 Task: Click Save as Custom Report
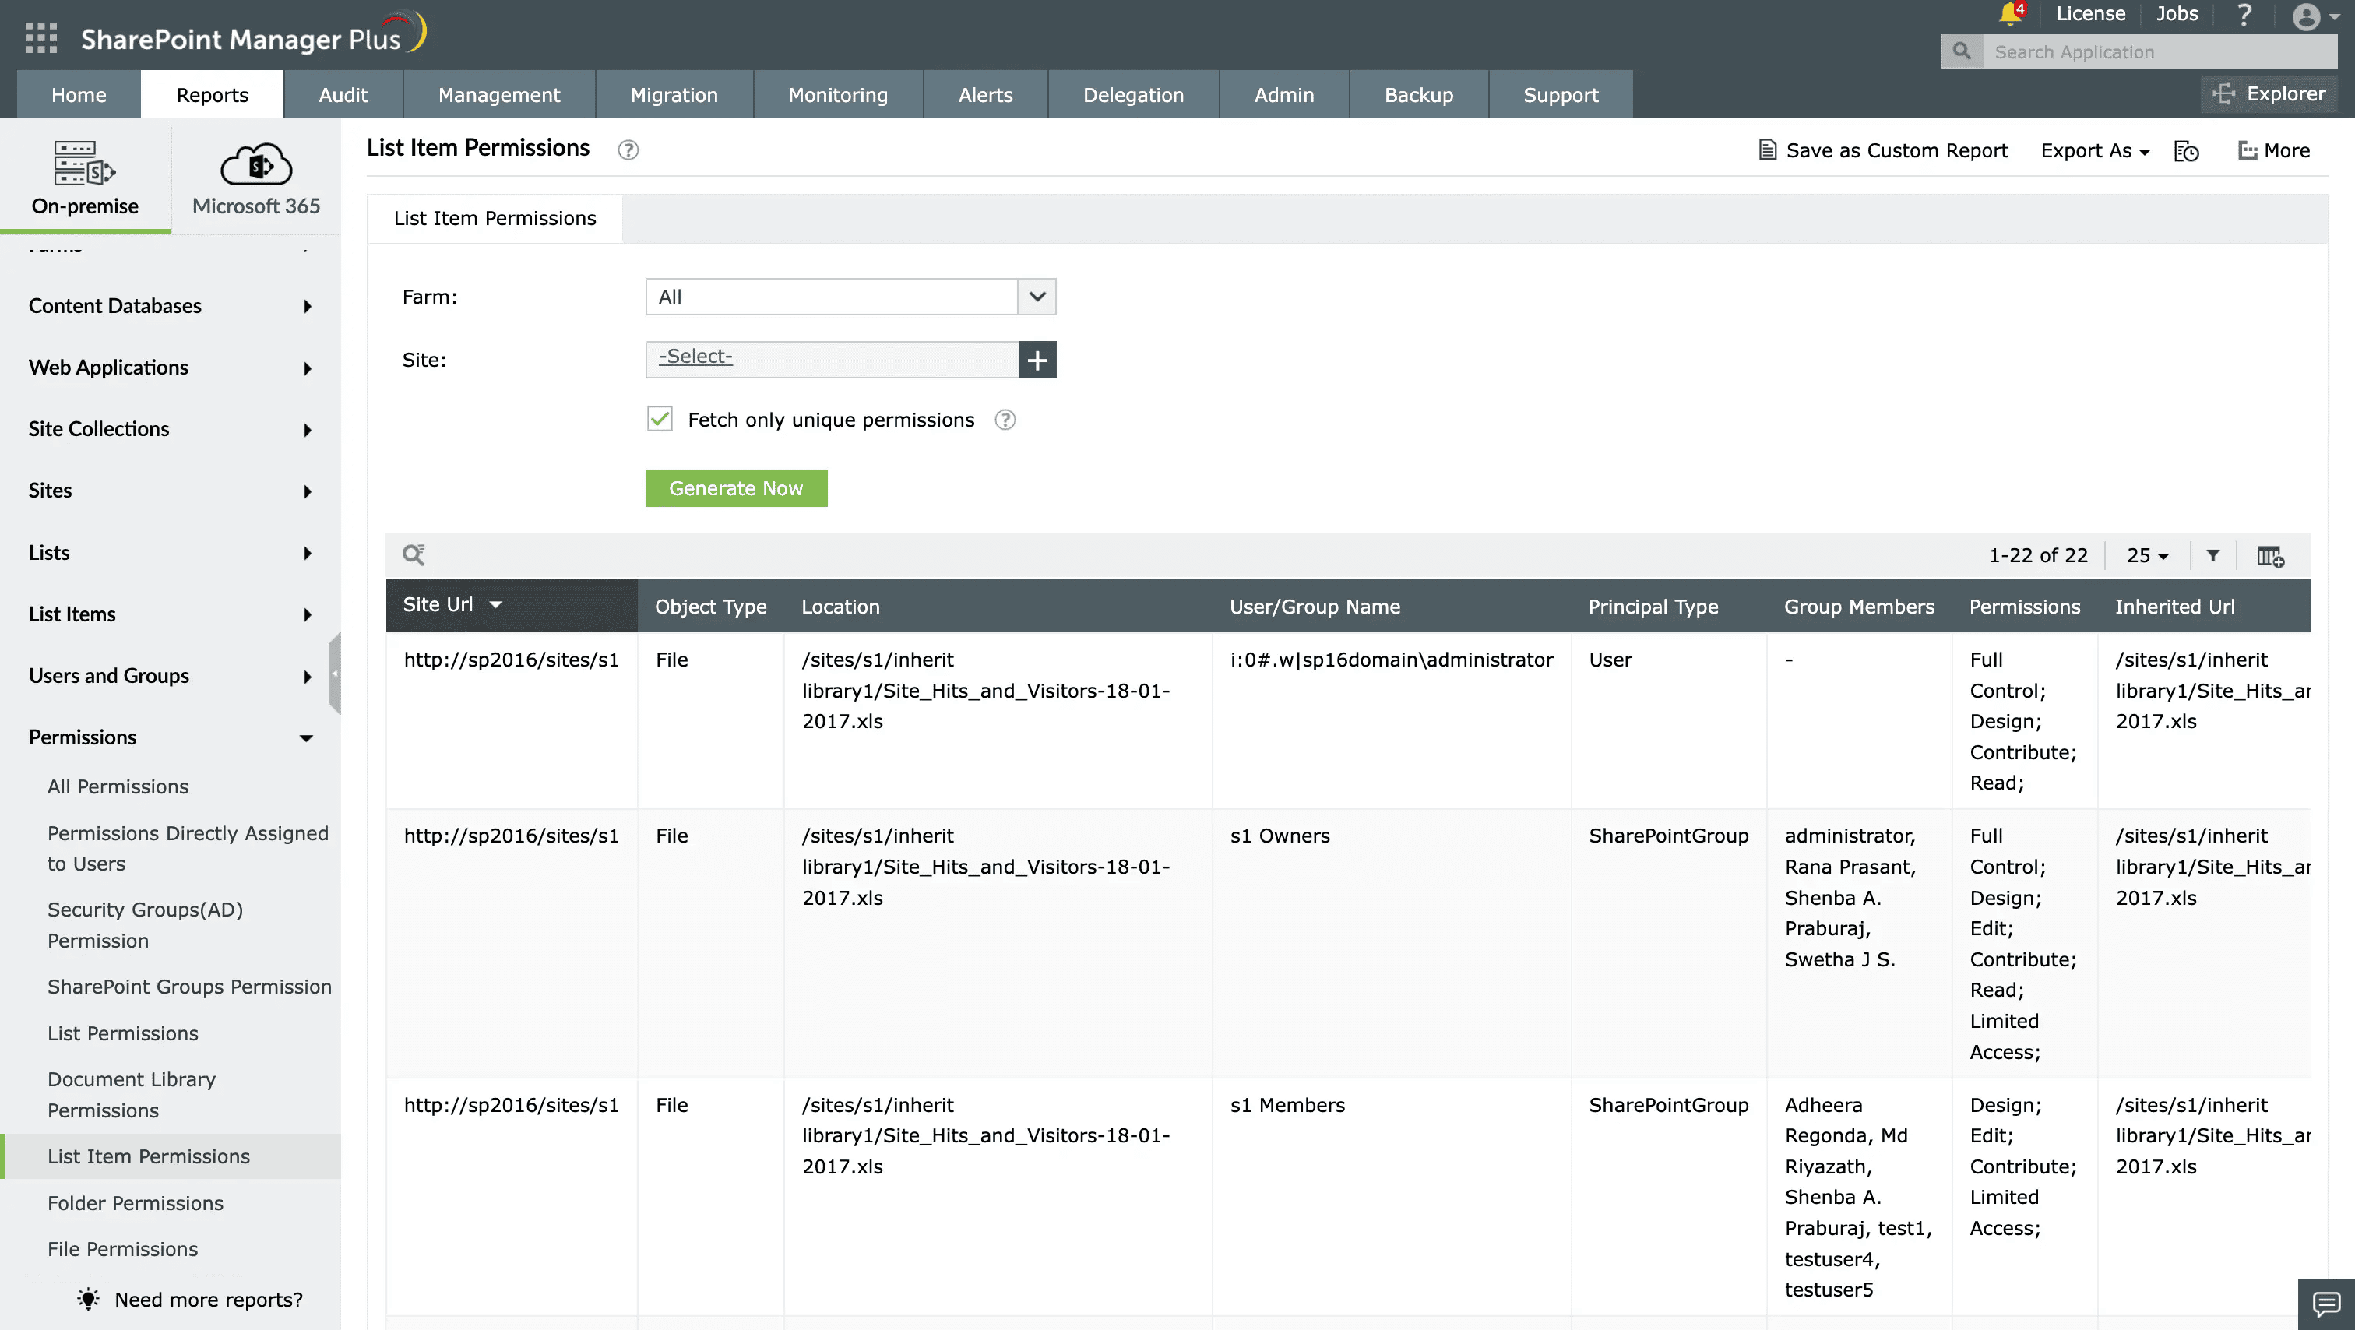coord(1883,150)
